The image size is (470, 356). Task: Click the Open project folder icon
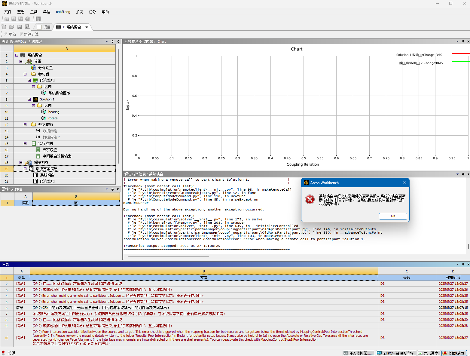(x=12, y=27)
